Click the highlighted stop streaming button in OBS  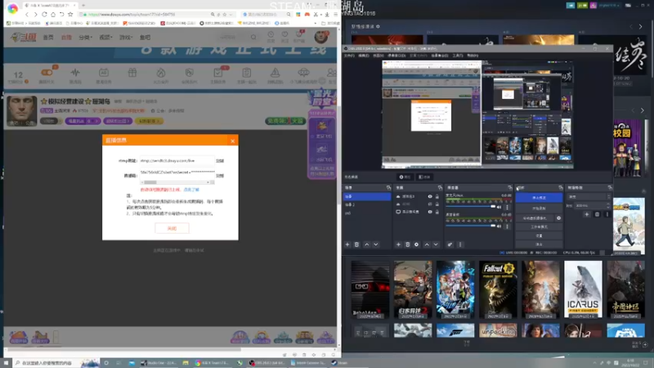tap(539, 198)
